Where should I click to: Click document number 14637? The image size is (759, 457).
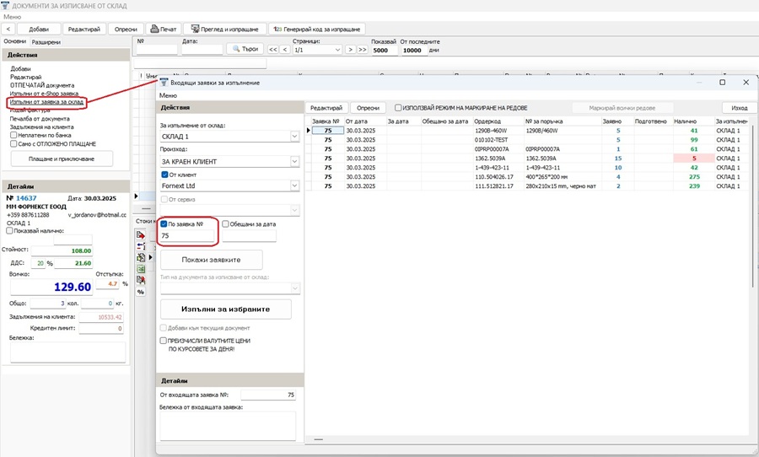(26, 198)
